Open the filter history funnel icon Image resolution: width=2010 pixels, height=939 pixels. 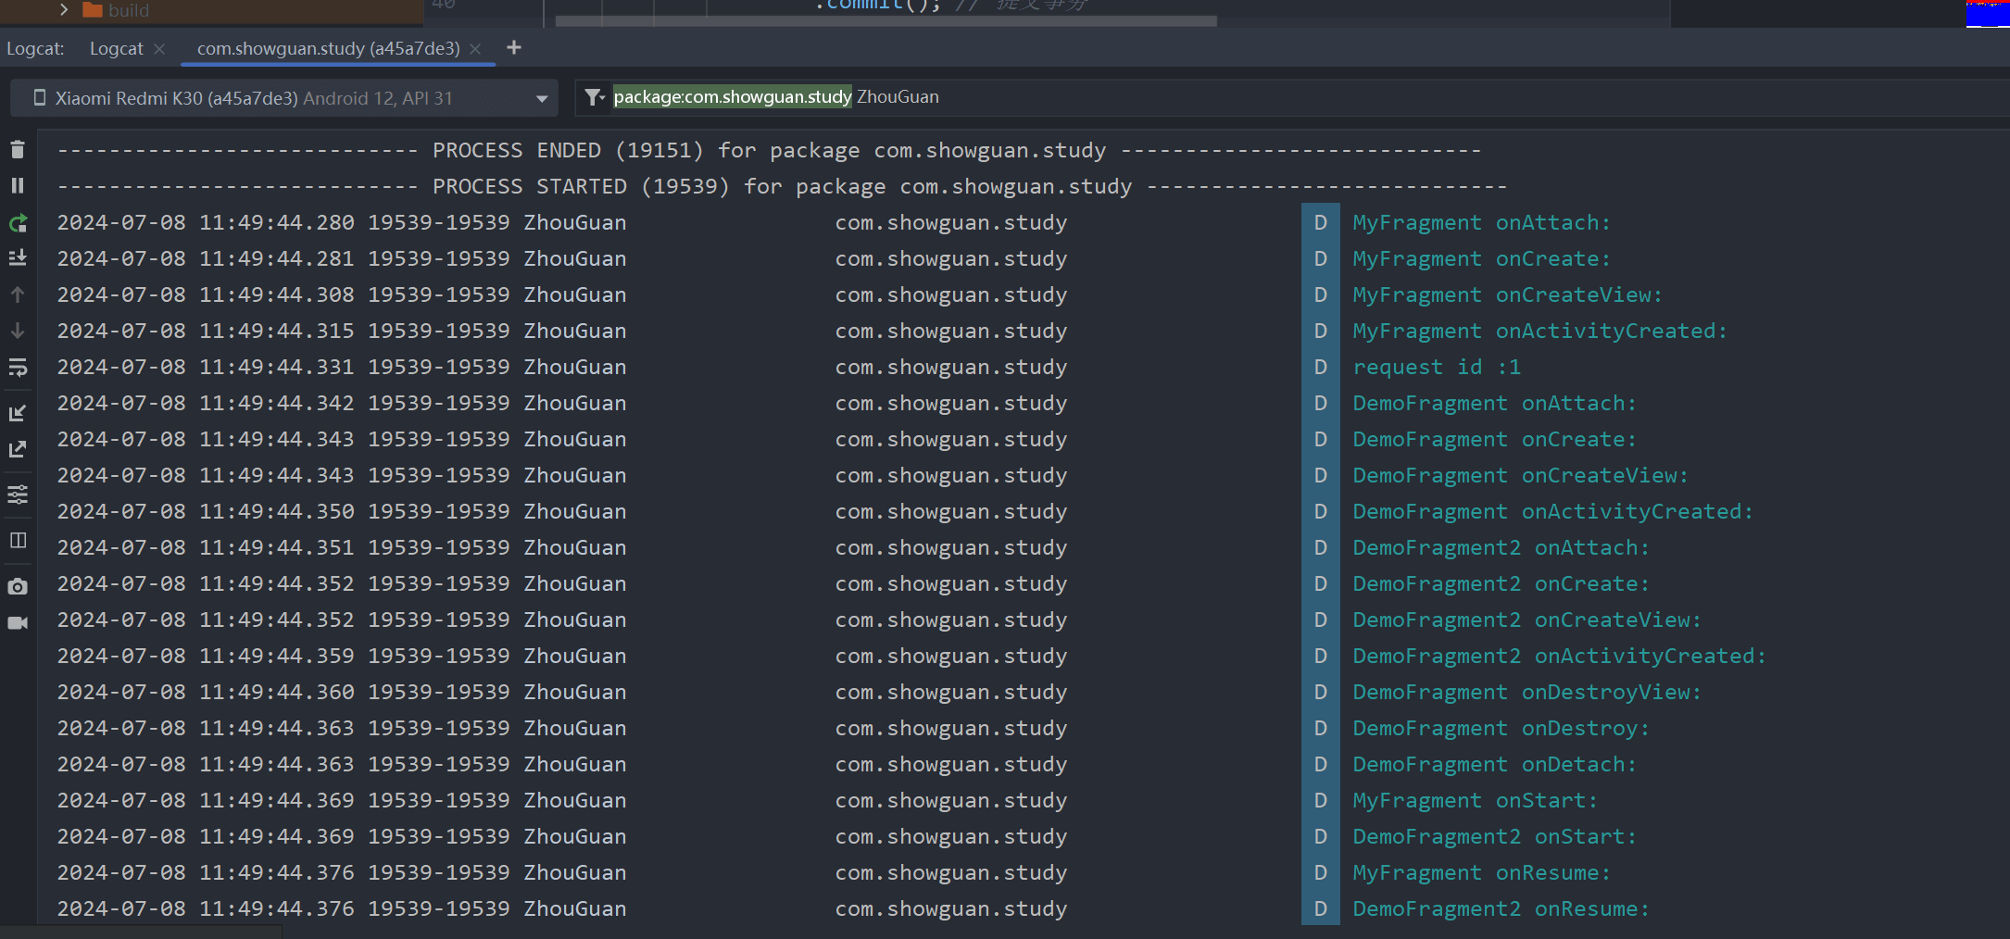click(594, 97)
